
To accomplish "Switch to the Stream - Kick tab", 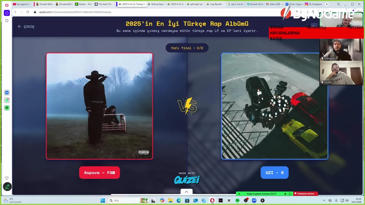I will click(84, 4).
